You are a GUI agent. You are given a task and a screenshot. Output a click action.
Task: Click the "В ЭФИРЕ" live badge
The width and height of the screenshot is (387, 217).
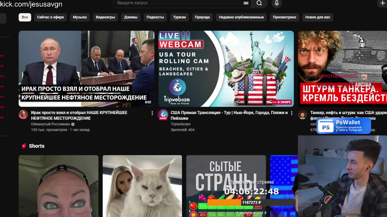click(282, 102)
